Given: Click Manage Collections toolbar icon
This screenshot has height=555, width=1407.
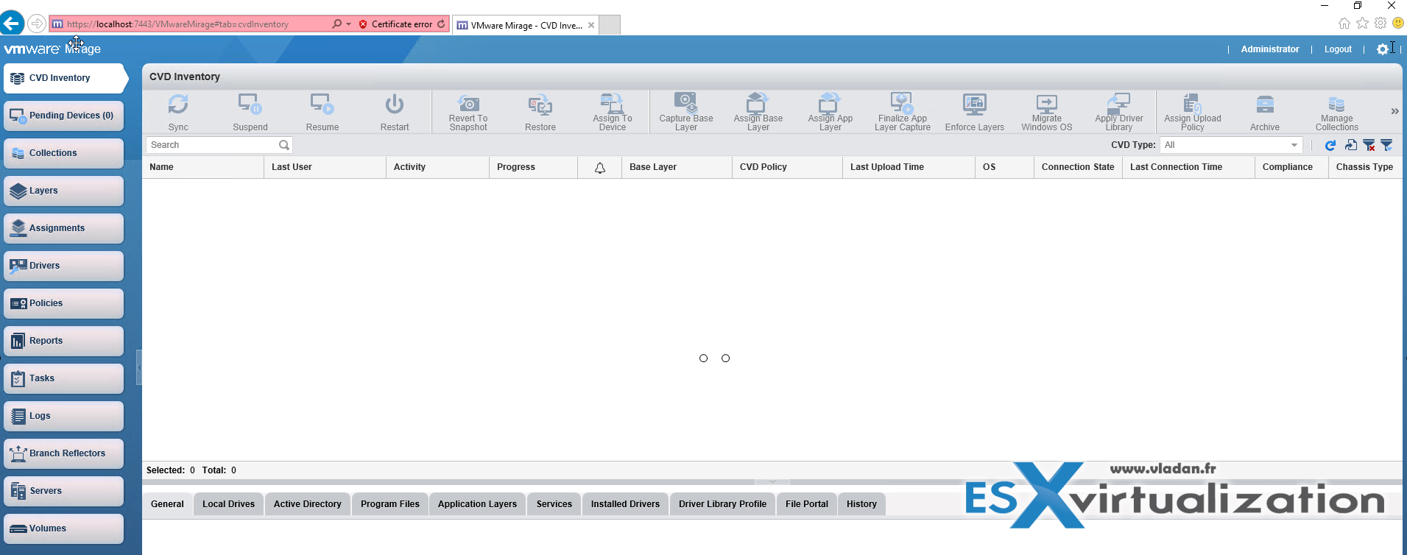Looking at the screenshot, I should click(1336, 104).
